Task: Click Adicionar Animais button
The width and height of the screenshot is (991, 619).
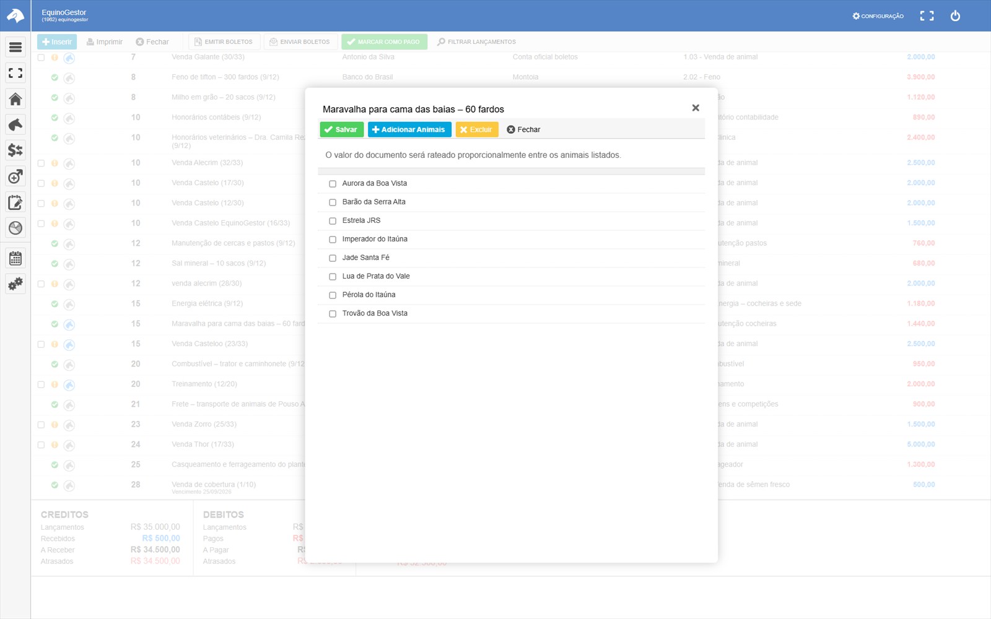Action: click(409, 129)
